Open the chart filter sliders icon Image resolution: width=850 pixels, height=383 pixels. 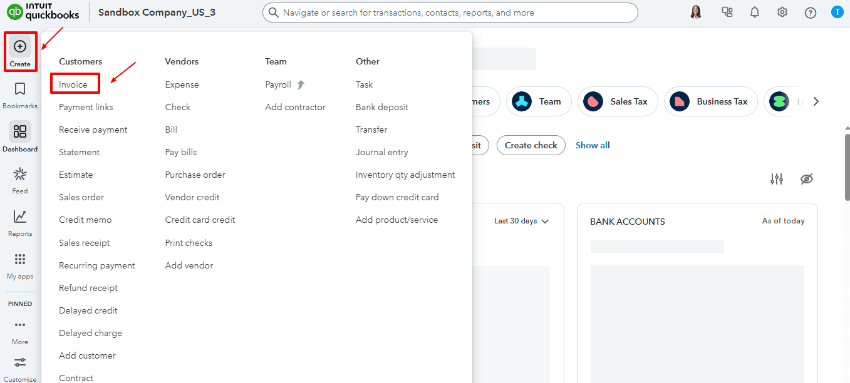coord(777,179)
